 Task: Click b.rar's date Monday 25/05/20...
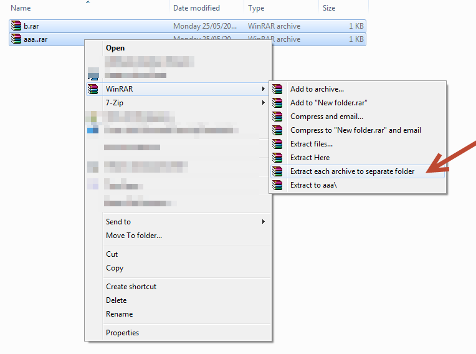[x=205, y=26]
